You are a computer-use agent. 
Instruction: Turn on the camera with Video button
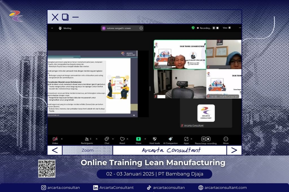(x=55, y=139)
